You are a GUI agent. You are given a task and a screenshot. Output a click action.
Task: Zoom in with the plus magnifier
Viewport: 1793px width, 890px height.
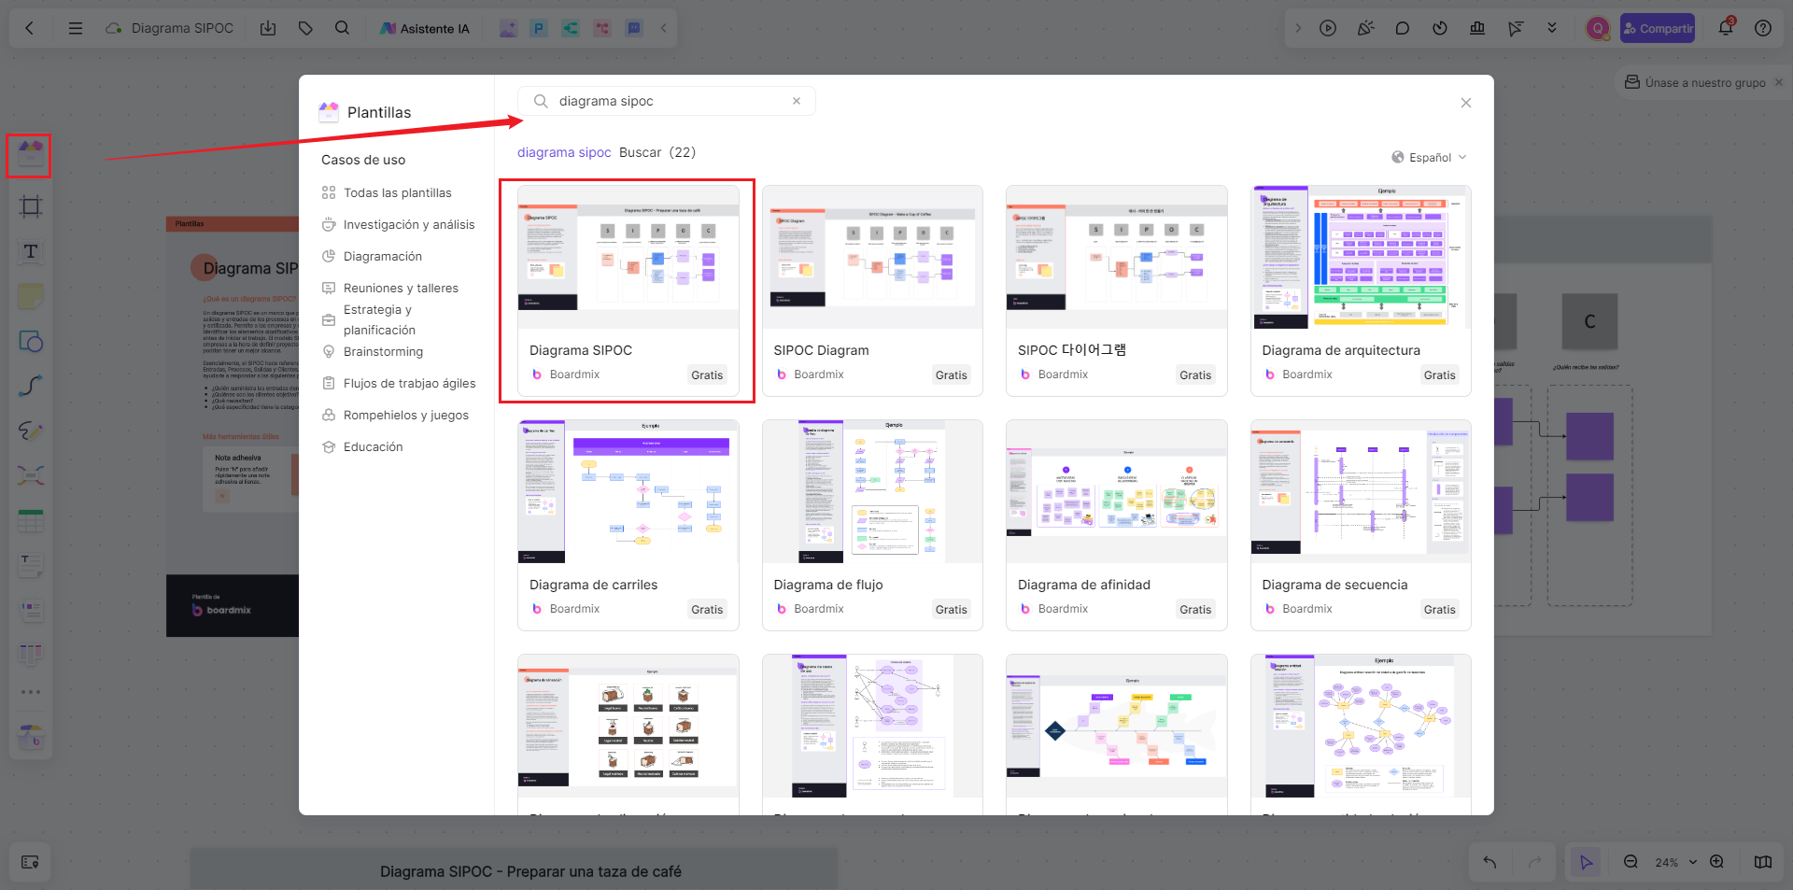(x=1716, y=862)
